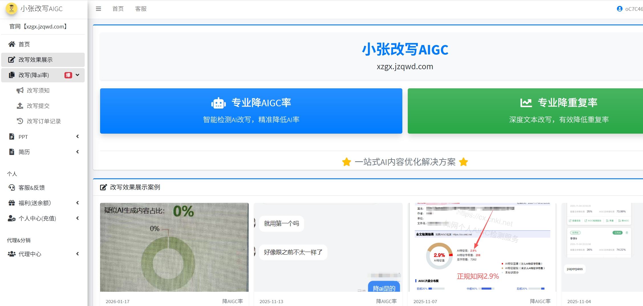The image size is (643, 306).
Task: Open the 官网【xzgx.jzqwd.com】link
Action: tap(38, 26)
